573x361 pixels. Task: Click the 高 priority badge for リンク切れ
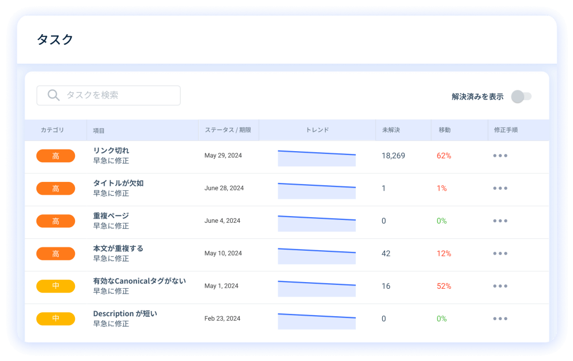pos(55,156)
